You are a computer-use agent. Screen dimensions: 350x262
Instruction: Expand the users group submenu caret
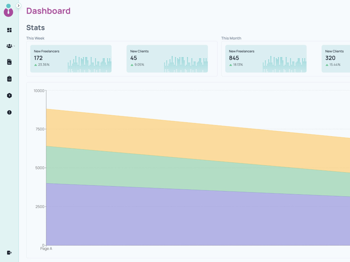[14, 46]
